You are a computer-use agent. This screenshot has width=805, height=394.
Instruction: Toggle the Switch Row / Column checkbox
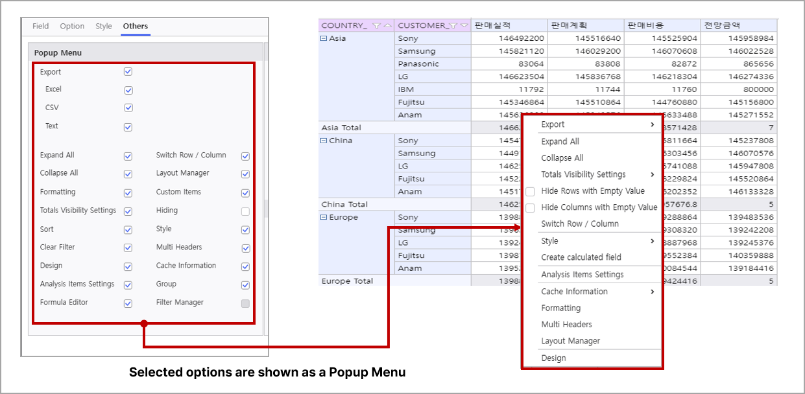pyautogui.click(x=245, y=156)
